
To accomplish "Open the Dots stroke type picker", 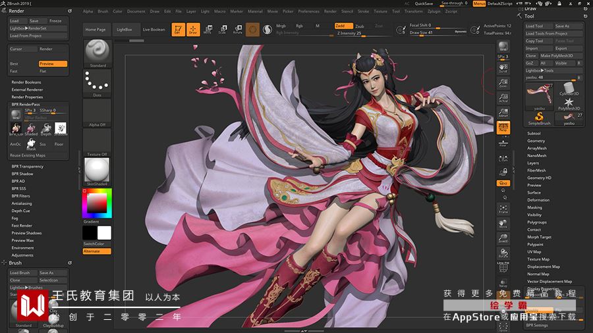I will (x=98, y=84).
